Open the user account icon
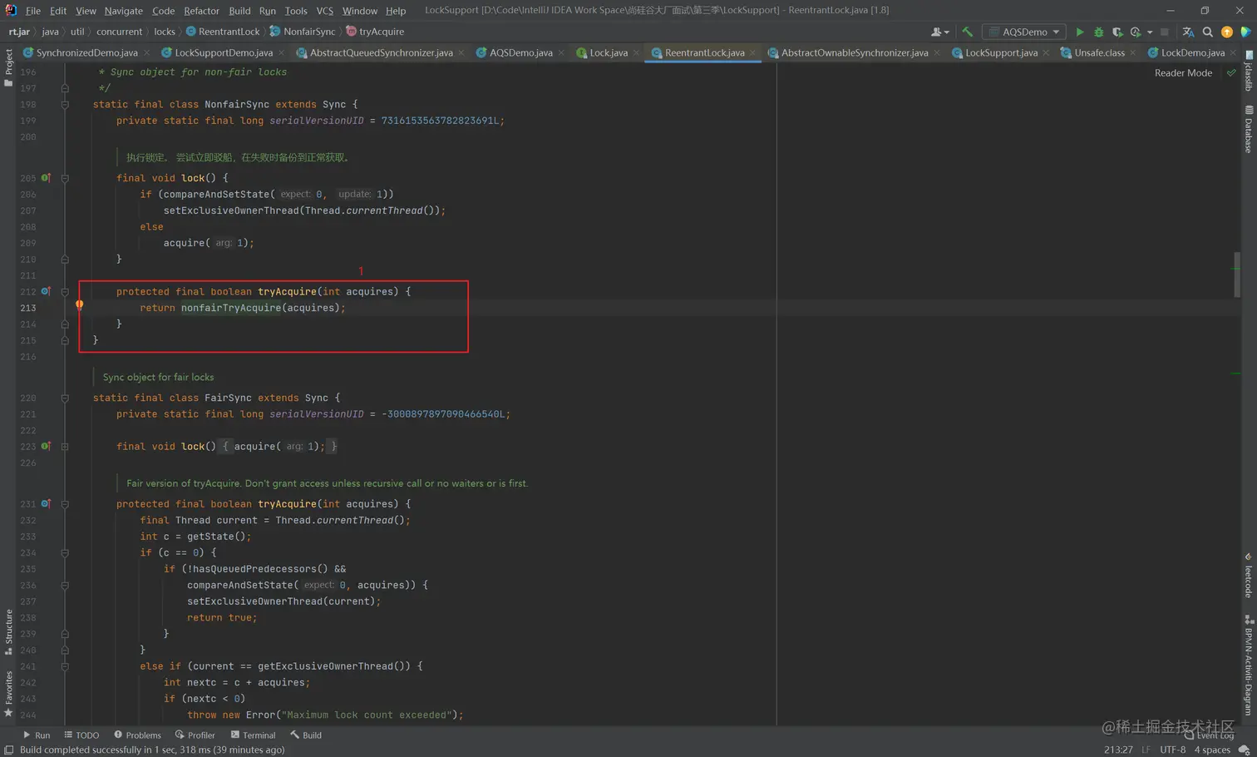The image size is (1257, 757). point(938,32)
